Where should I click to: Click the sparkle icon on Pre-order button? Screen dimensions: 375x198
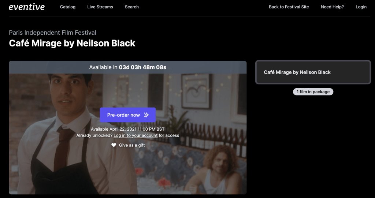[x=146, y=115]
